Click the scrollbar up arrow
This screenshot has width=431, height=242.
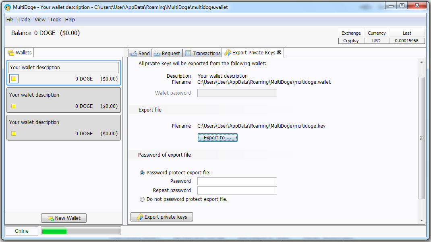(422, 62)
